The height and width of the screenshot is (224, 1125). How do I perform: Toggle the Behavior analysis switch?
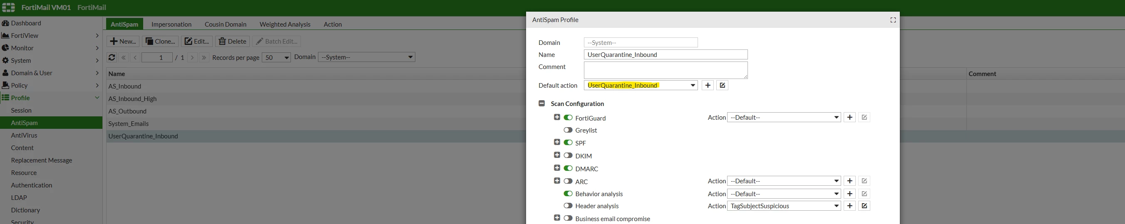tap(568, 194)
